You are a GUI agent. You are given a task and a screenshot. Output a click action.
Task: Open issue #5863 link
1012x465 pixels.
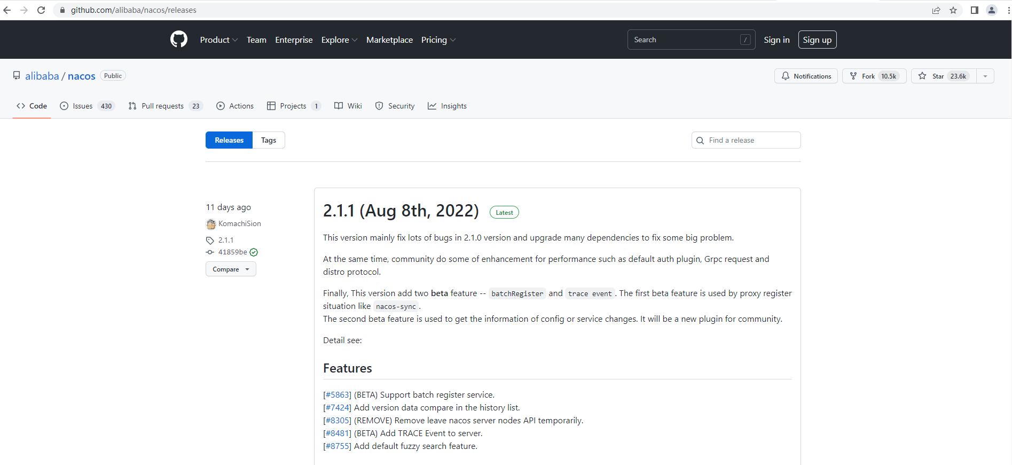point(339,395)
